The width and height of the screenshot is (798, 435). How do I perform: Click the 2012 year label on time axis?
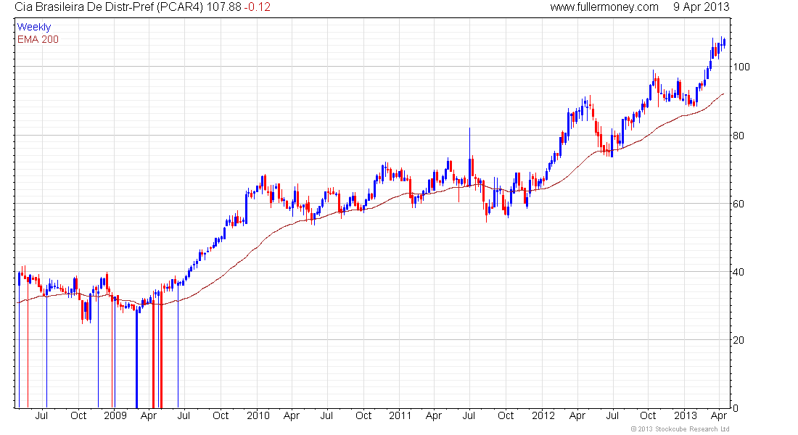point(543,415)
